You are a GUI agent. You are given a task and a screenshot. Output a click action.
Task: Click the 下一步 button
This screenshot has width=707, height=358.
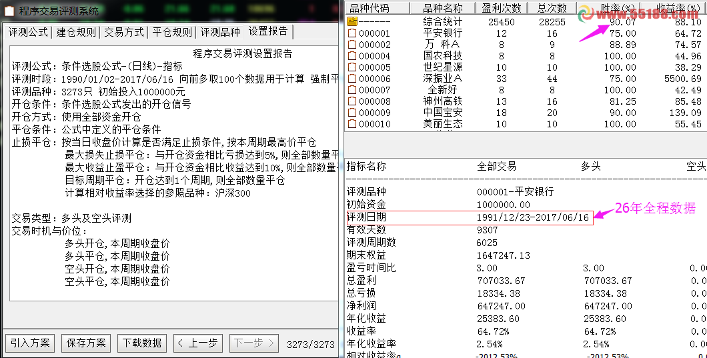pos(254,343)
